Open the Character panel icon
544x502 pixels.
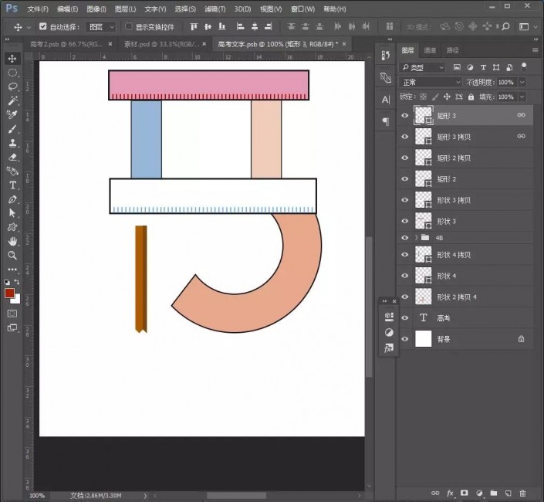click(386, 100)
